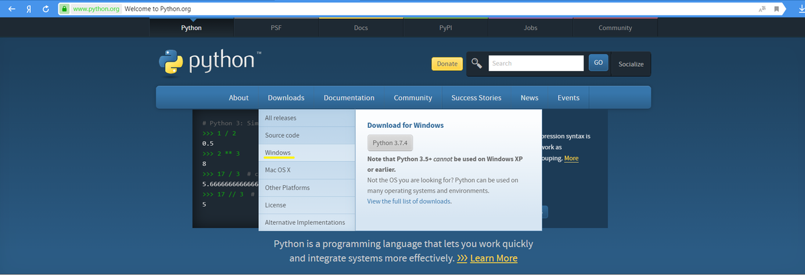Screen dimensions: 805x275
Task: Open the Downloads navigation menu
Action: [x=286, y=98]
